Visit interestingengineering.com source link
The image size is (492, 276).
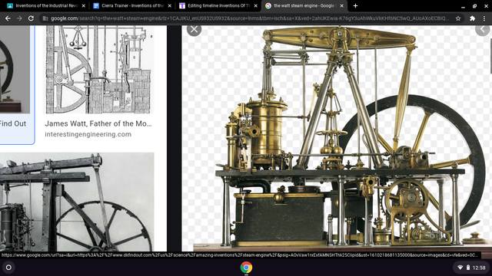[x=88, y=134]
